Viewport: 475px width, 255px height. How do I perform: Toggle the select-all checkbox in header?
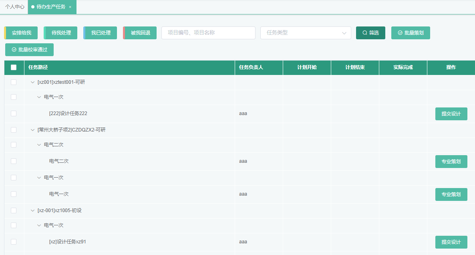[14, 67]
